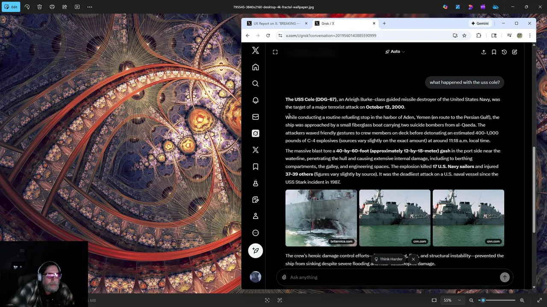Open Chrome profile avatar
The height and width of the screenshot is (307, 547).
point(520,35)
